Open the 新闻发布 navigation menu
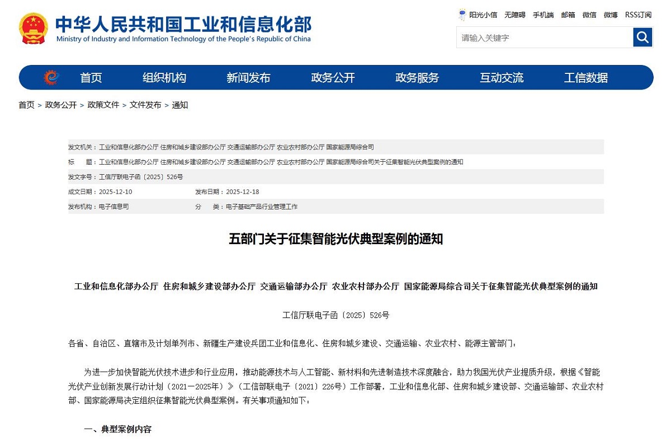This screenshot has width=671, height=439. (248, 77)
